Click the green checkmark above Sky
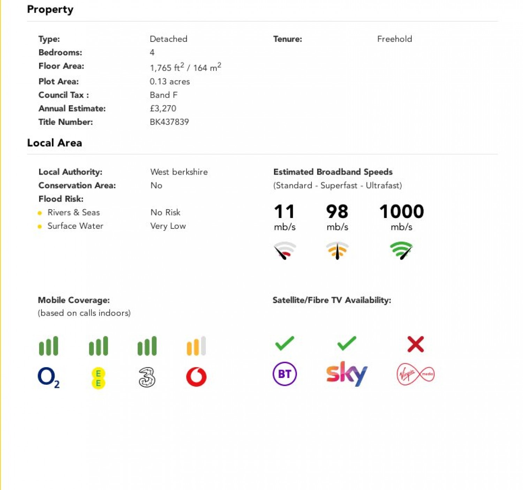This screenshot has width=523, height=490. 347,344
